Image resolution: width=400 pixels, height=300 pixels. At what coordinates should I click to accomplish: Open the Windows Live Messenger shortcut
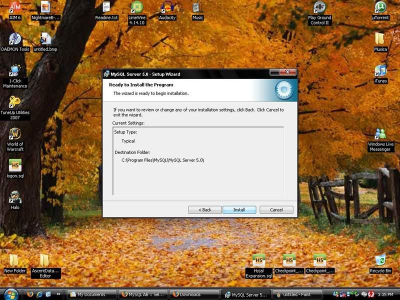[x=380, y=139]
